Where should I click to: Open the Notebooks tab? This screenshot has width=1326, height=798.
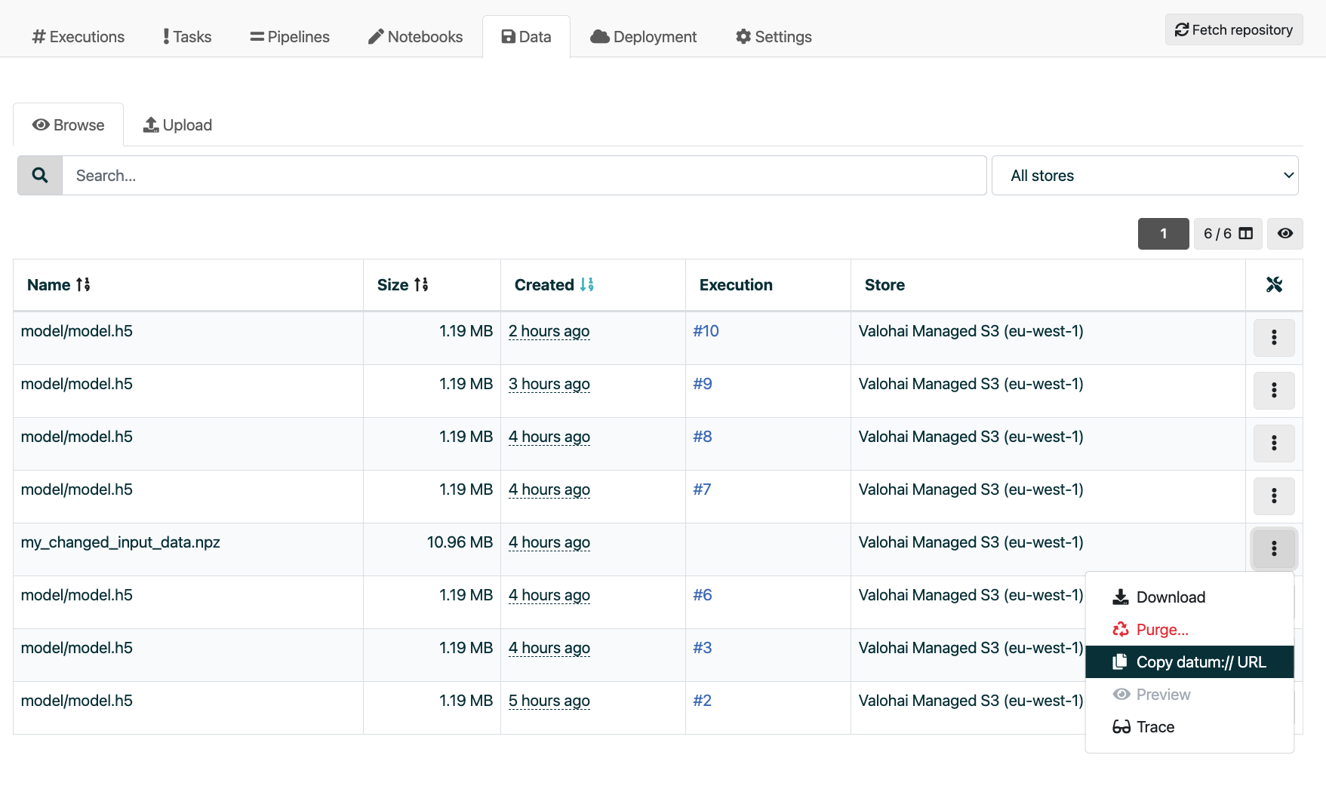415,37
